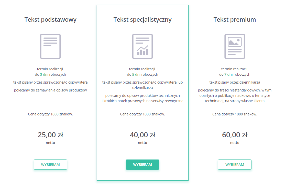Click the green '7 dni' deadline text
285x186 pixels.
(228, 74)
